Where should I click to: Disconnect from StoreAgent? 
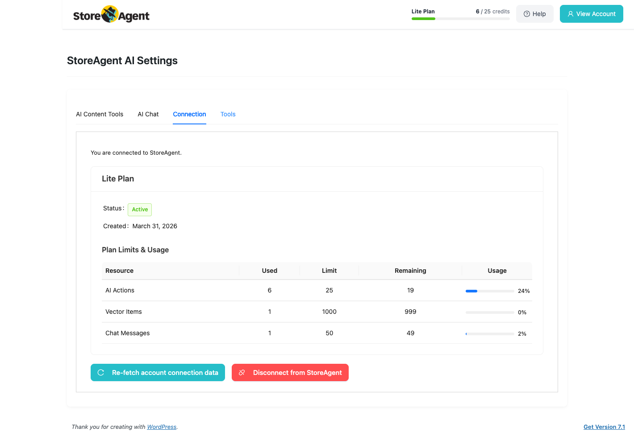tap(290, 373)
